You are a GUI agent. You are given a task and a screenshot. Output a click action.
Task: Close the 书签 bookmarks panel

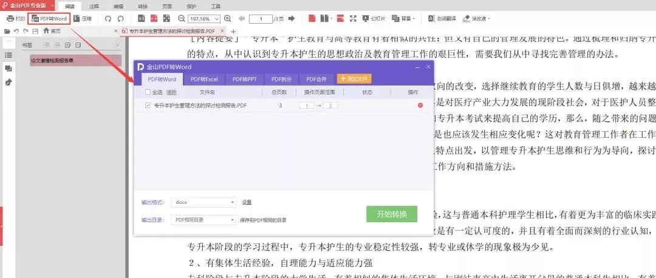pyautogui.click(x=117, y=45)
